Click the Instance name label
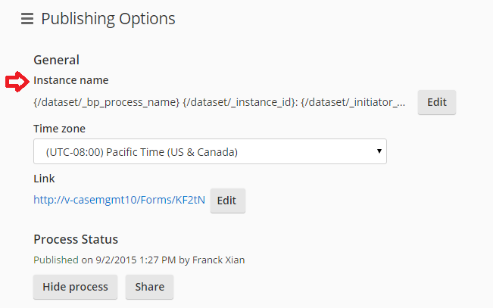Image resolution: width=493 pixels, height=308 pixels. point(71,80)
